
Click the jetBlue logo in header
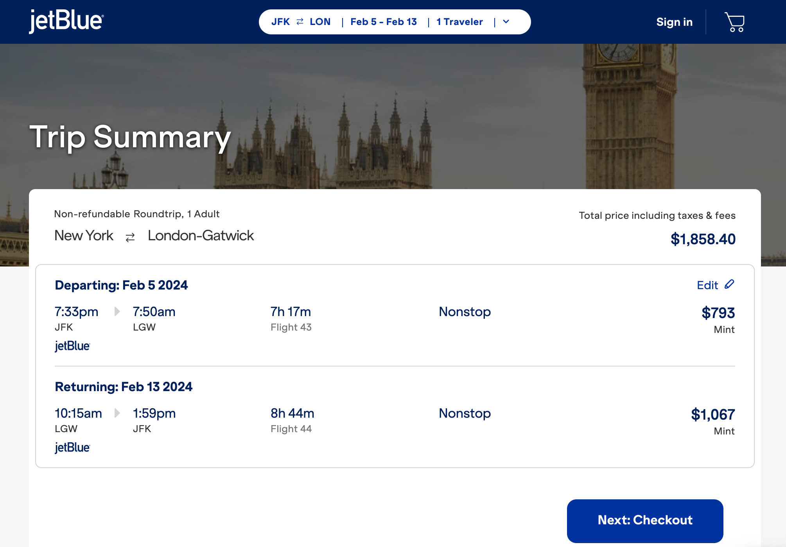click(66, 21)
